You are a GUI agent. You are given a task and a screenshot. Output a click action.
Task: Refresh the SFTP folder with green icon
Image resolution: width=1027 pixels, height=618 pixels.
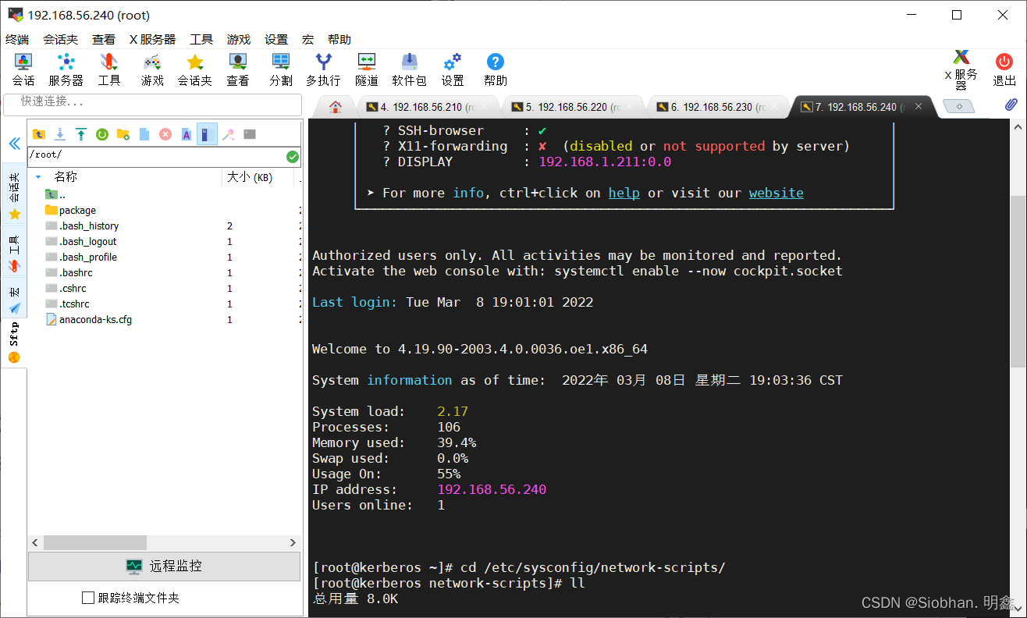pyautogui.click(x=102, y=134)
